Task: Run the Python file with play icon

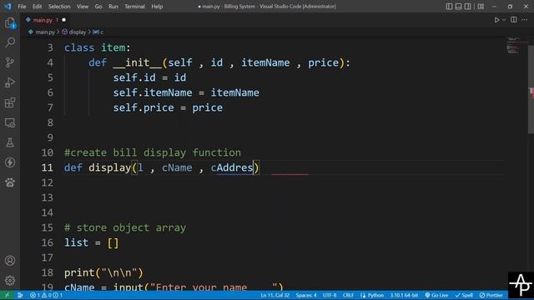Action: click(497, 20)
